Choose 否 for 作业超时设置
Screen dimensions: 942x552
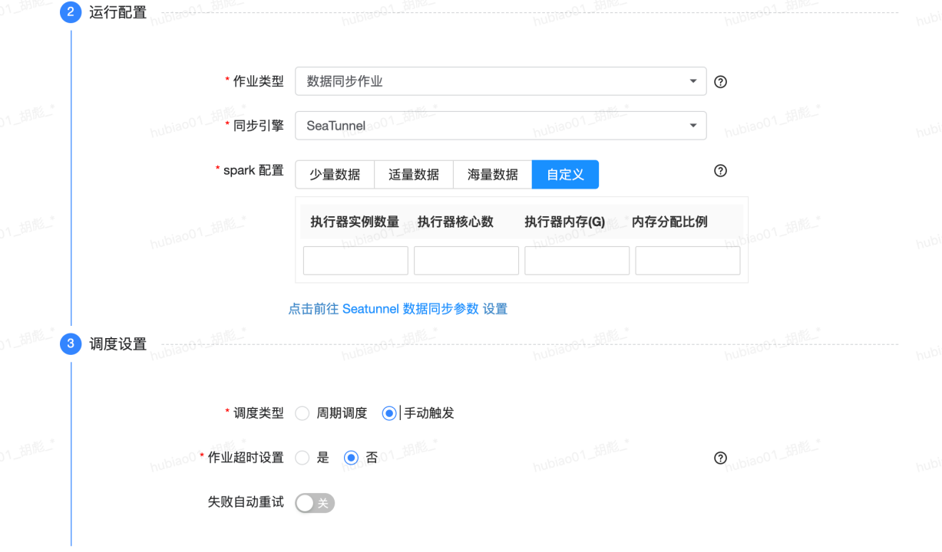(351, 458)
